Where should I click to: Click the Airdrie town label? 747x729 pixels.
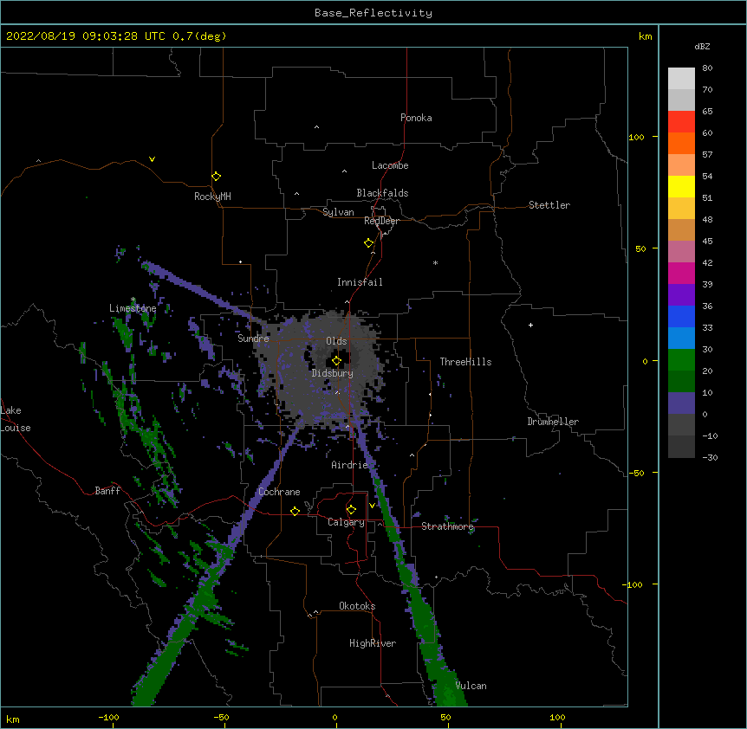point(350,465)
